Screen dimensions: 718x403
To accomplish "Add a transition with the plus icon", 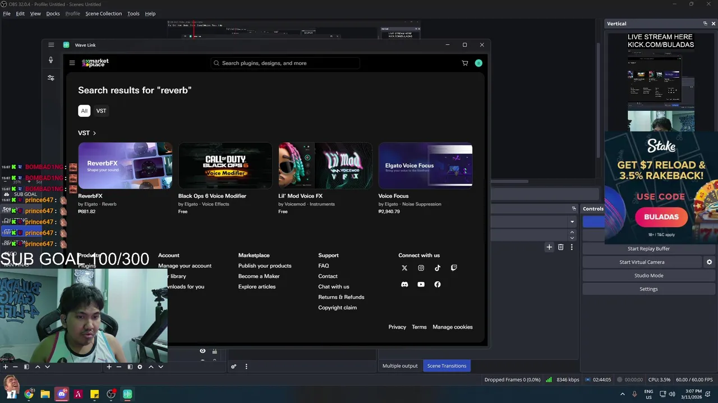I will 549,247.
